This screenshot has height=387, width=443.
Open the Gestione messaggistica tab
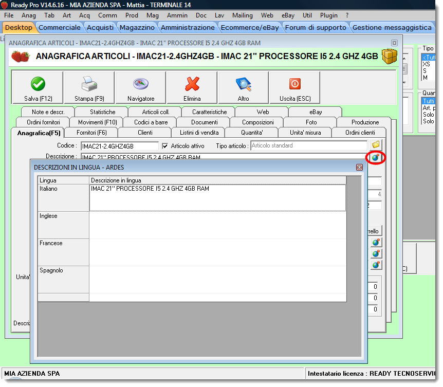pos(392,27)
